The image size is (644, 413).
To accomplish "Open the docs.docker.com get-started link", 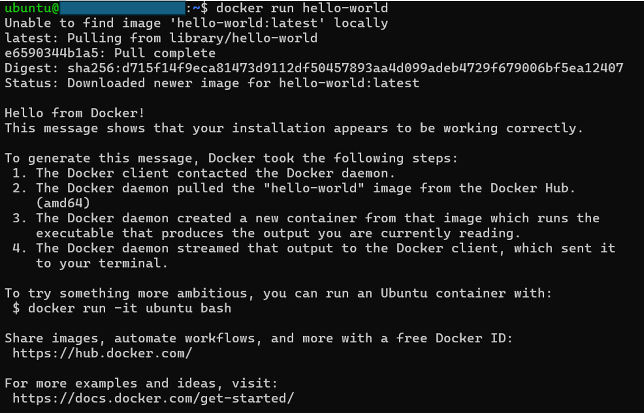I will (x=153, y=398).
